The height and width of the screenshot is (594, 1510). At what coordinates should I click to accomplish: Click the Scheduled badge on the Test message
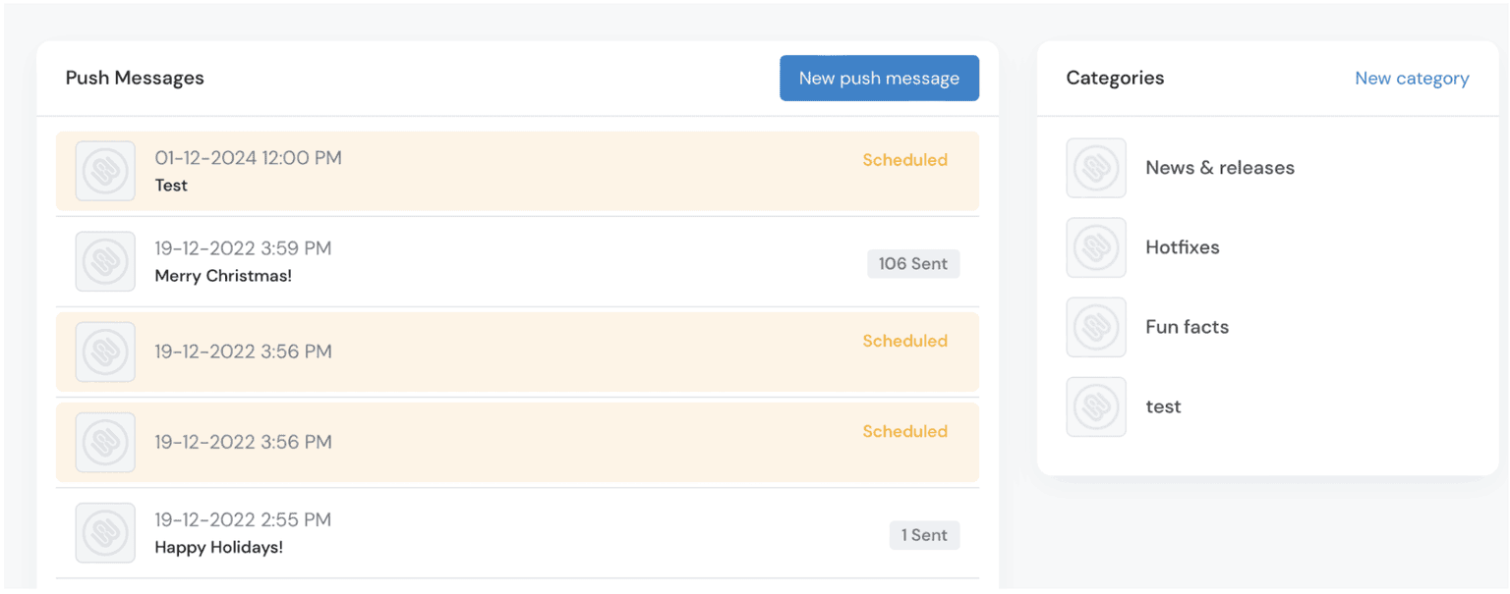tap(904, 159)
